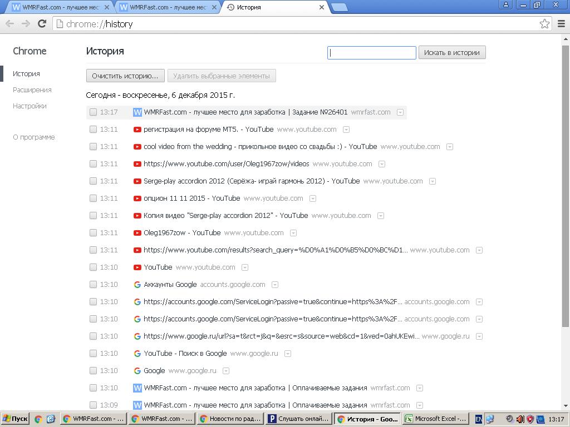
Task: Open Расширения in the sidebar
Action: 32,90
